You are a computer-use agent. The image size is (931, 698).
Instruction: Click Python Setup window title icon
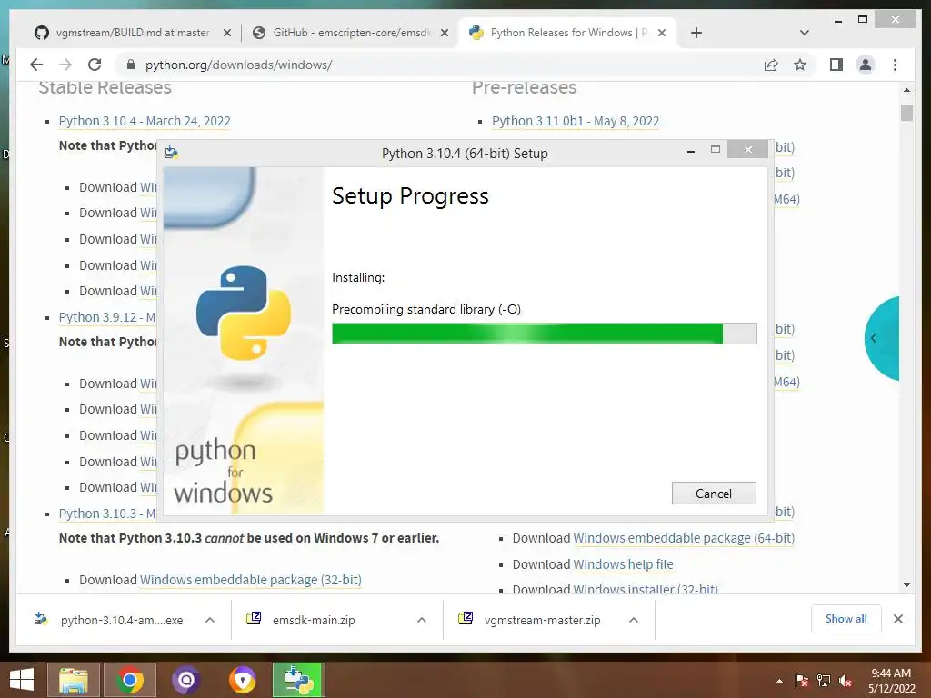172,153
